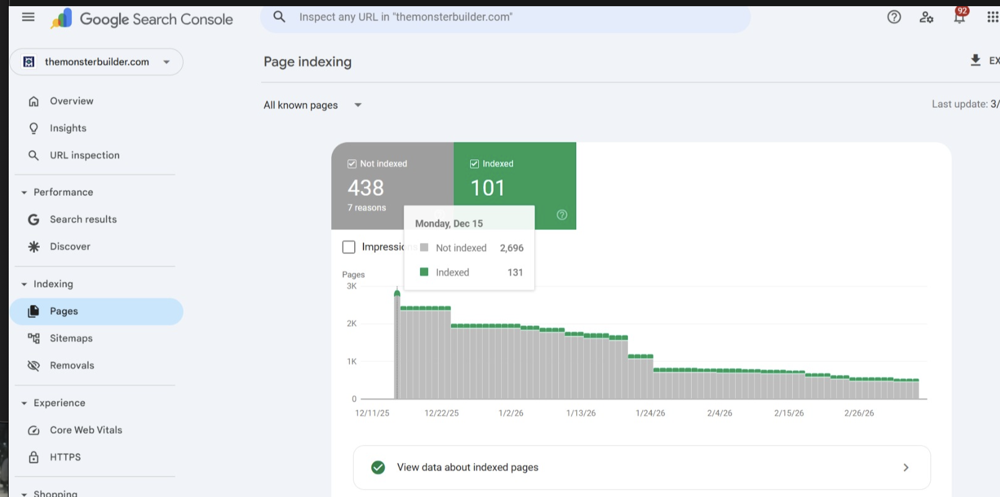
Task: Open notifications bell with 92 badge
Action: [x=960, y=16]
